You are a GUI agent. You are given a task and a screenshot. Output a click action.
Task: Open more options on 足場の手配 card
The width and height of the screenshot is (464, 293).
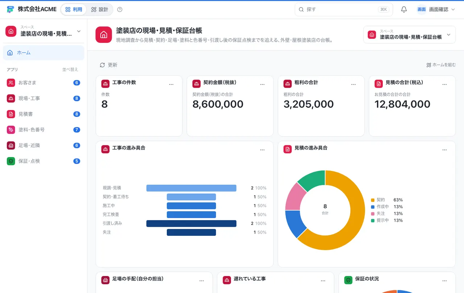(x=202, y=281)
